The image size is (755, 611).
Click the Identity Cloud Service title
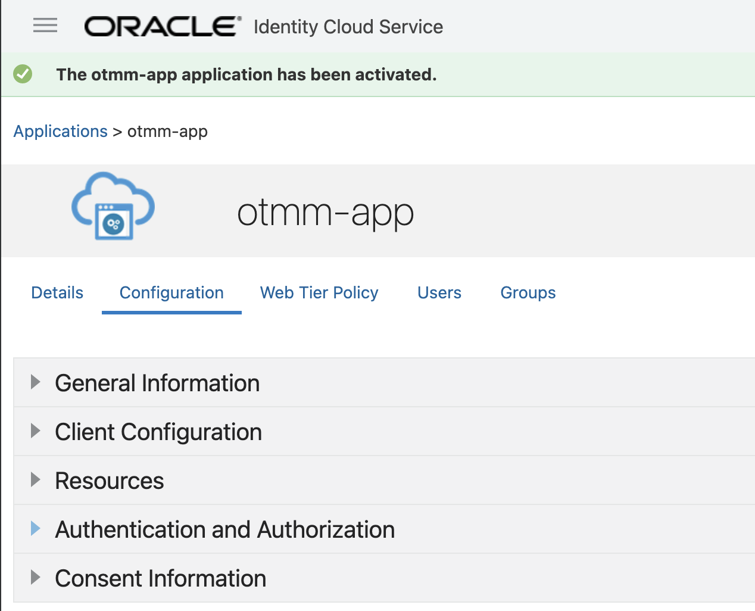pyautogui.click(x=348, y=27)
